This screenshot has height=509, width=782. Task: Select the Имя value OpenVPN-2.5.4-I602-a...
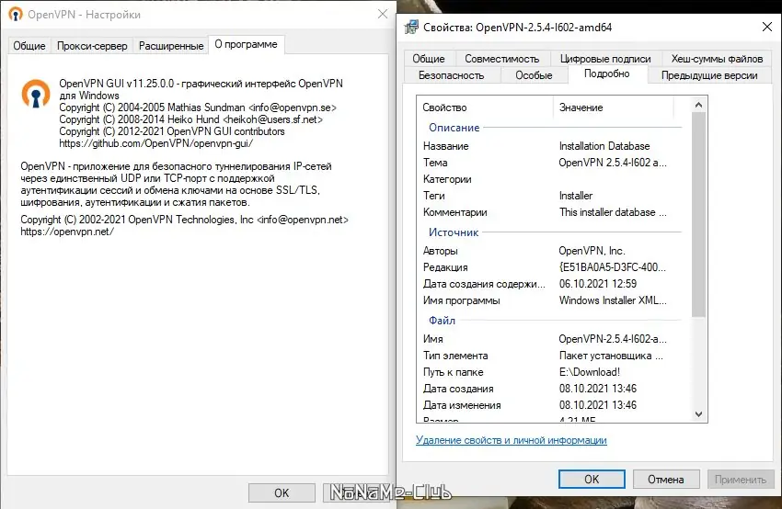click(x=613, y=339)
